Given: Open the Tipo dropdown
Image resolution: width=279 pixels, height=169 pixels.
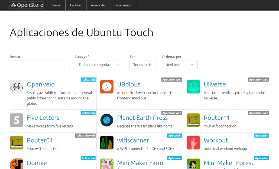Looking at the screenshot, I should (x=143, y=64).
